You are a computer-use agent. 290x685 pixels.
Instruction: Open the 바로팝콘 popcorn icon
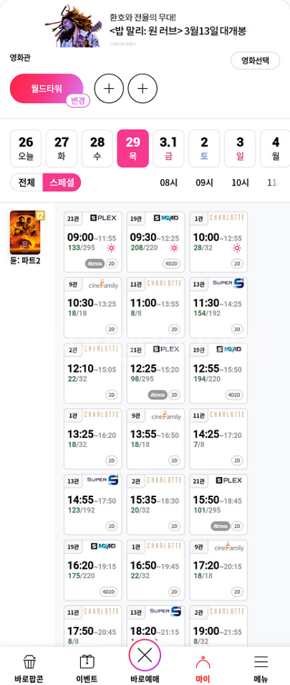click(29, 663)
